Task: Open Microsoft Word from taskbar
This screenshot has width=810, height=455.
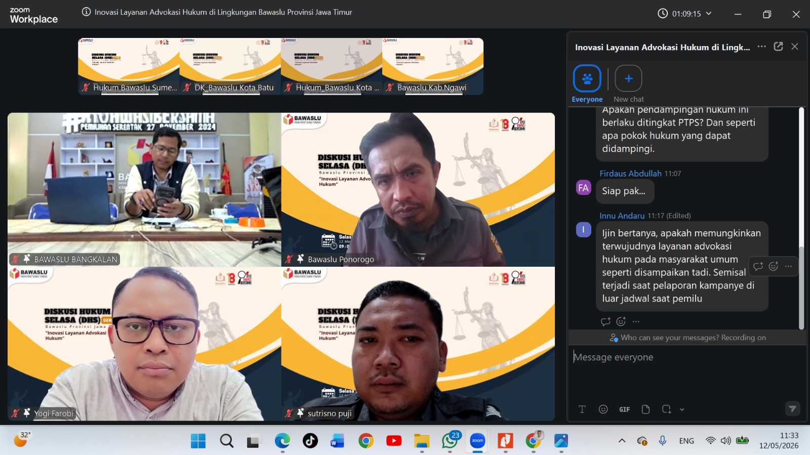Action: [x=338, y=441]
